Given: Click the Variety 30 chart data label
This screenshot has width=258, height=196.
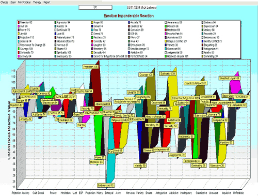Looking at the screenshot, I should click(140, 165).
